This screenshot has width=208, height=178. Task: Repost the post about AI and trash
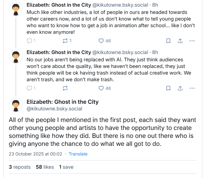[x=65, y=88]
